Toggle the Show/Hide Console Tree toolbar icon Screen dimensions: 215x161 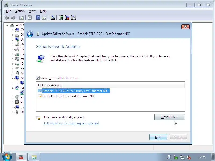click(x=21, y=17)
